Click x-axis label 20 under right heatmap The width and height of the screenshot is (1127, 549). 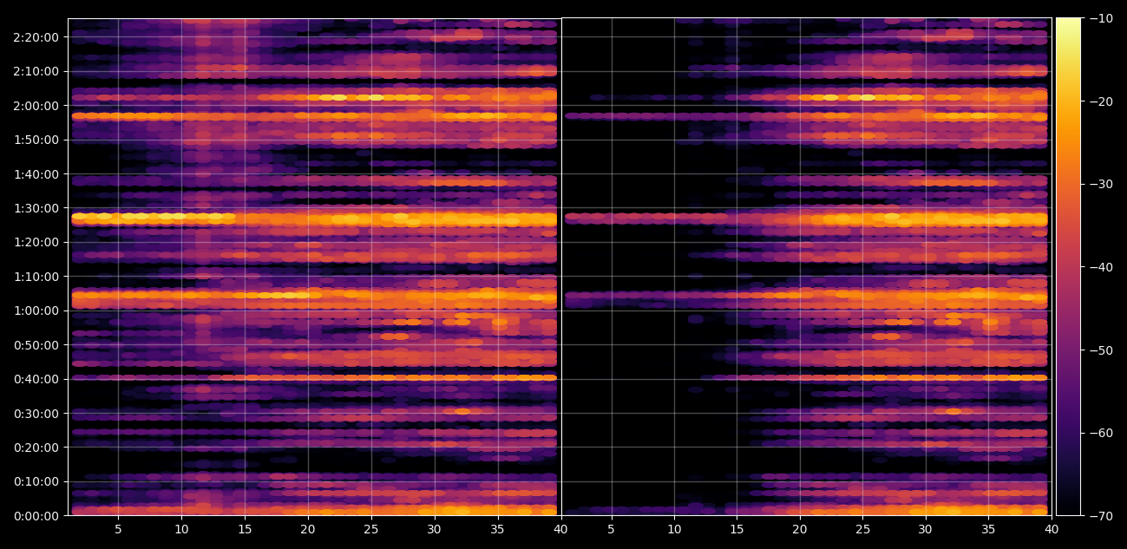click(800, 529)
